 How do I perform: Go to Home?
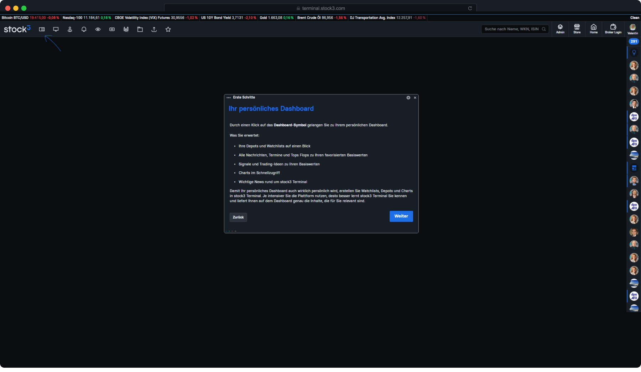point(594,29)
